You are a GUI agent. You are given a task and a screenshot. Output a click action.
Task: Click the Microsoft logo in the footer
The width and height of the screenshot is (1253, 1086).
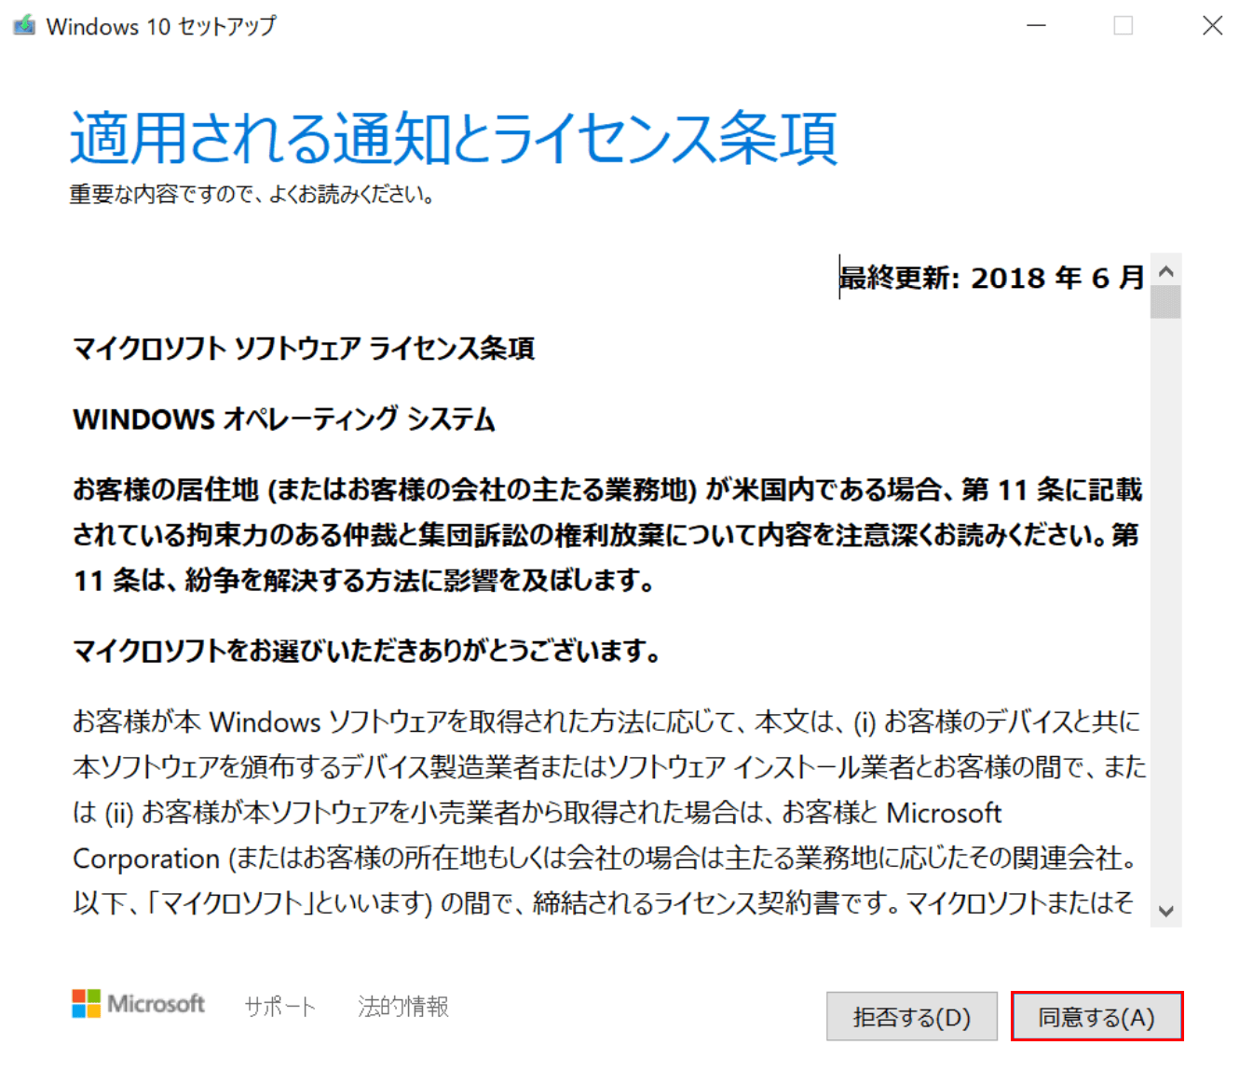pyautogui.click(x=139, y=1004)
